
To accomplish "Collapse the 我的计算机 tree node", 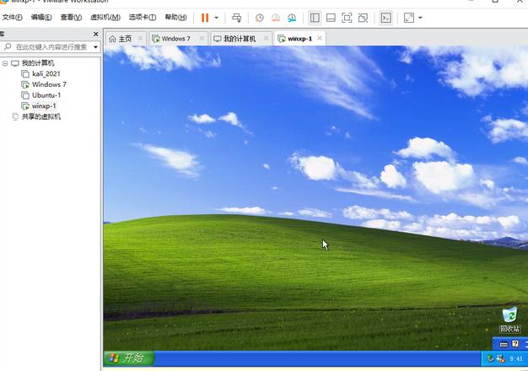I will (x=5, y=63).
